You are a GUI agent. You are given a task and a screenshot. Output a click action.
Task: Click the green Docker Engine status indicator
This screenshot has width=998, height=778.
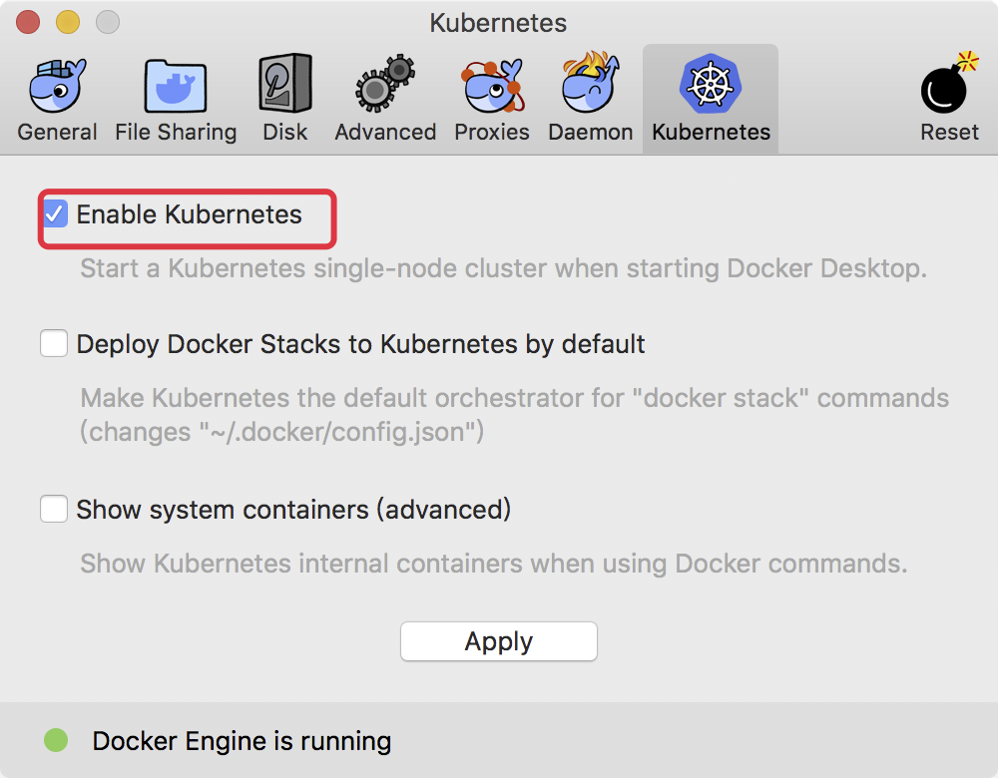(56, 740)
